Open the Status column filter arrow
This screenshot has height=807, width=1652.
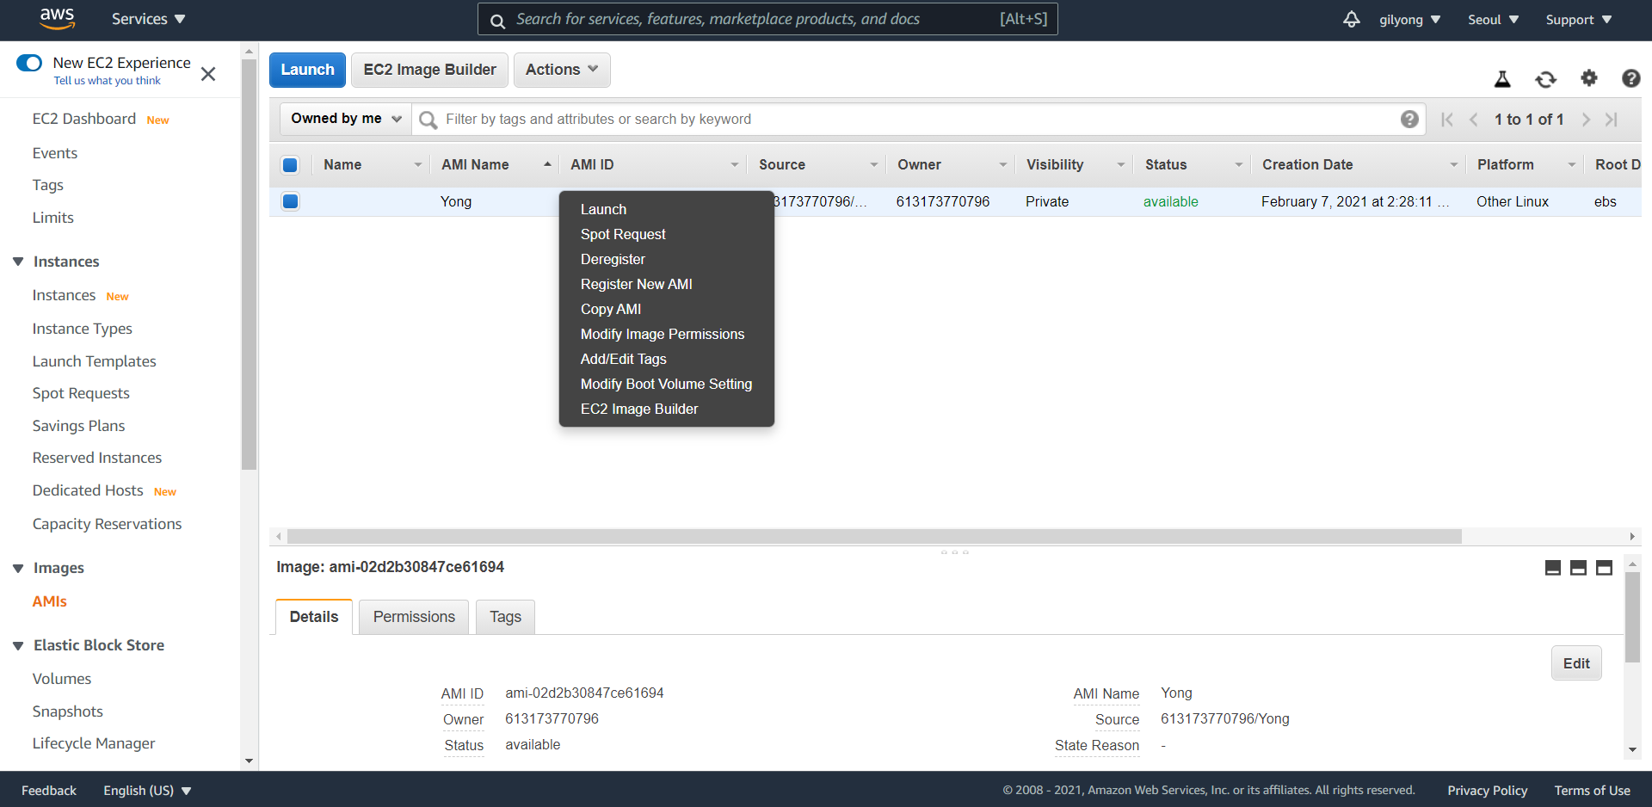coord(1239,165)
